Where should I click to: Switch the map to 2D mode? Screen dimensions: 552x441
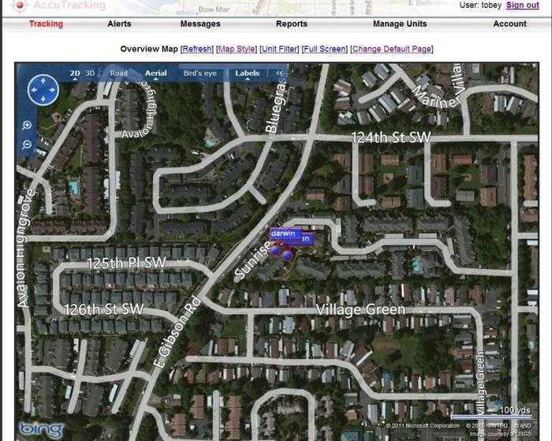(75, 73)
